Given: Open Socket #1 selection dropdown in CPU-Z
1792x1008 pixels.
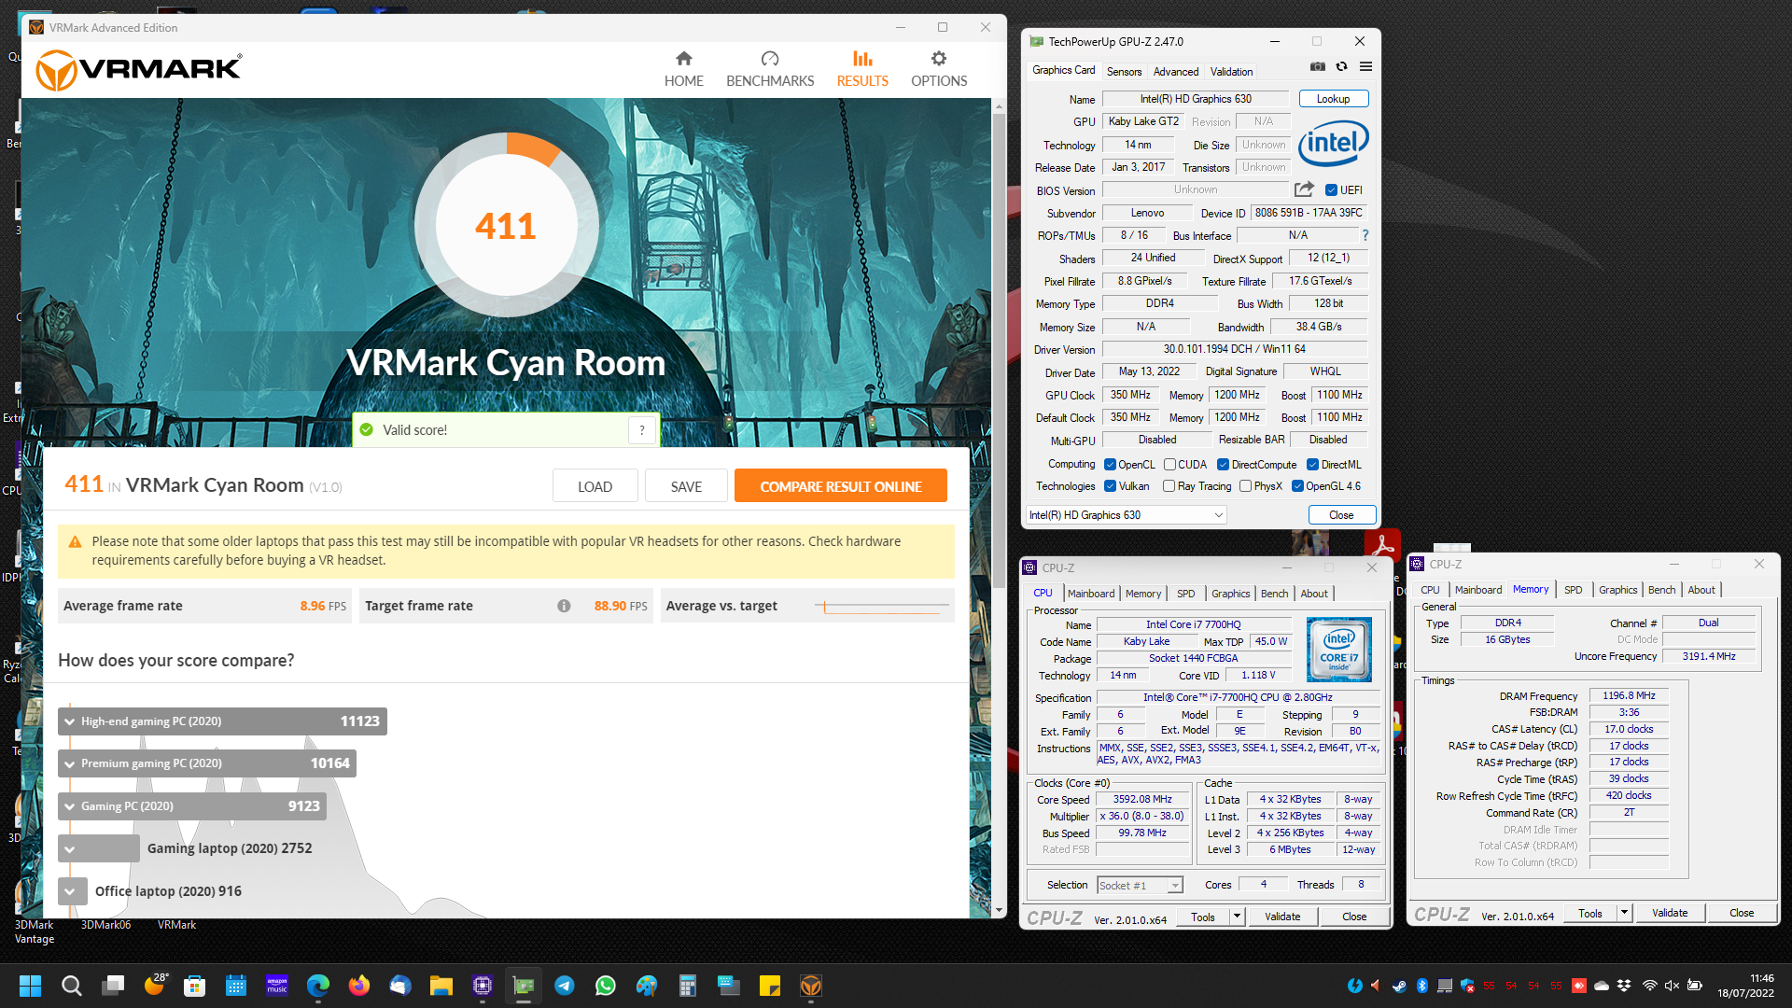Looking at the screenshot, I should [1140, 885].
